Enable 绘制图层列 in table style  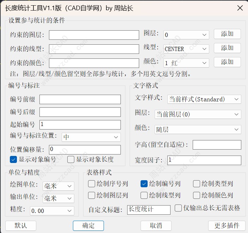(92, 195)
